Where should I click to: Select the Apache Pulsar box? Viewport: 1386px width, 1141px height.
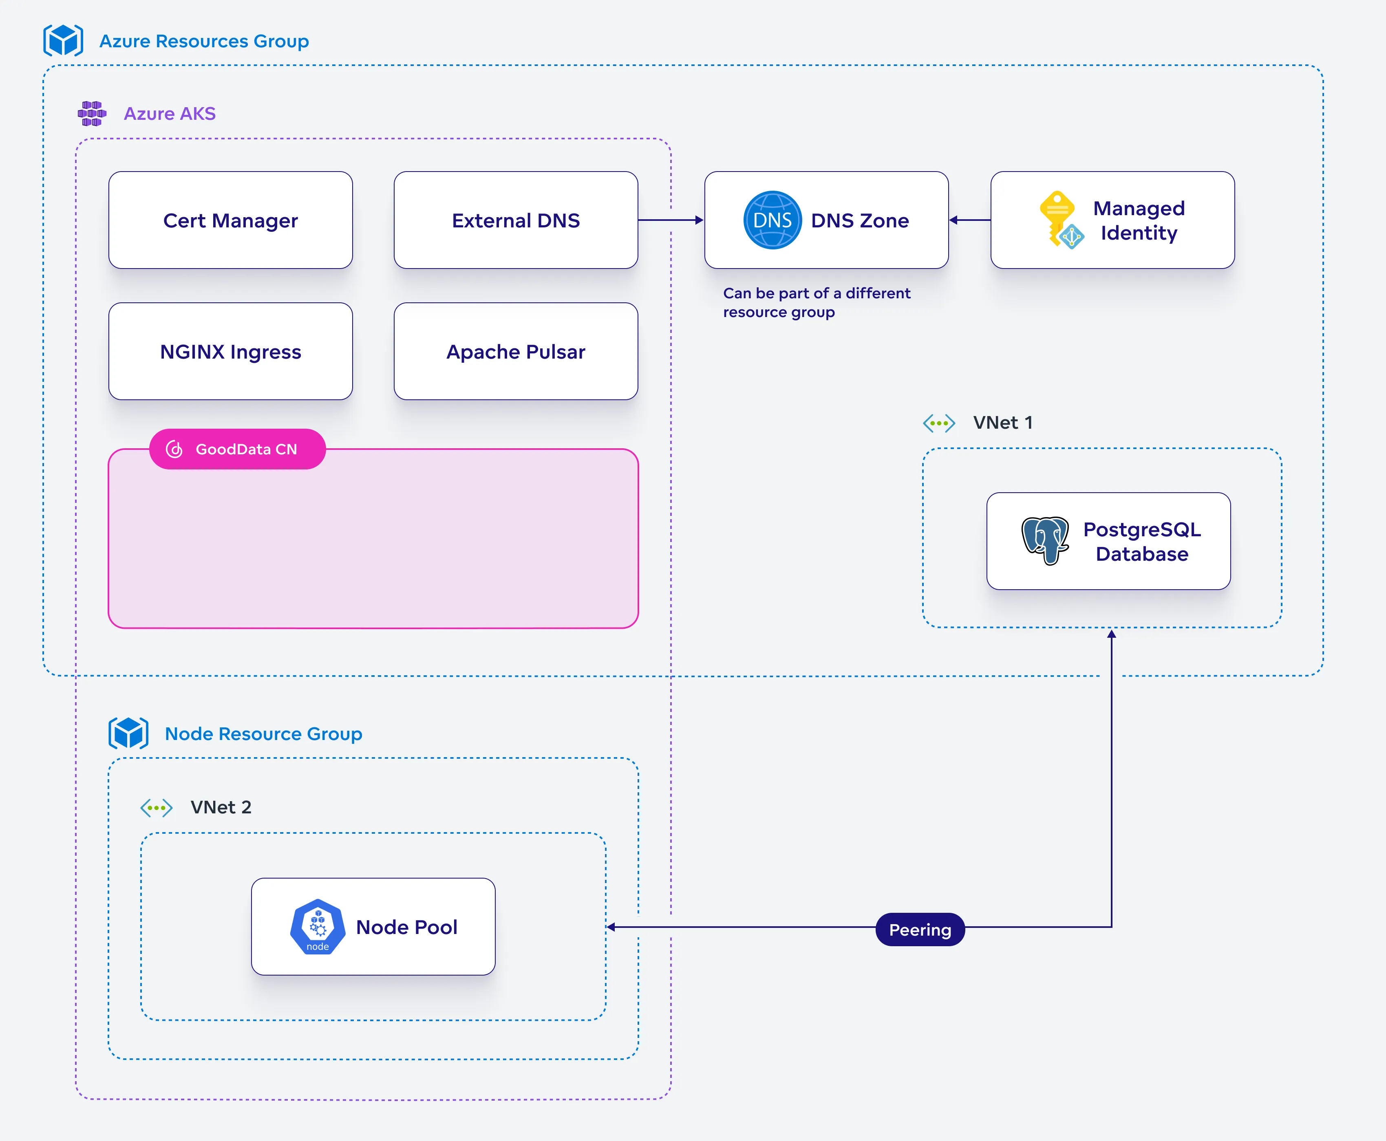(x=516, y=352)
